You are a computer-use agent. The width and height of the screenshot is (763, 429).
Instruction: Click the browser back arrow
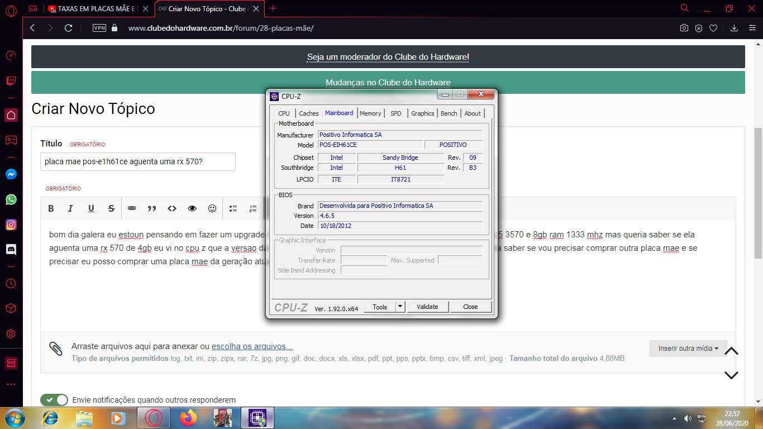pyautogui.click(x=32, y=28)
